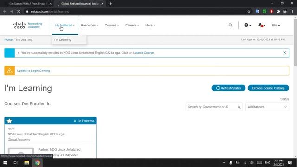Open the help question mark menu
297x167 pixels.
tap(247, 25)
